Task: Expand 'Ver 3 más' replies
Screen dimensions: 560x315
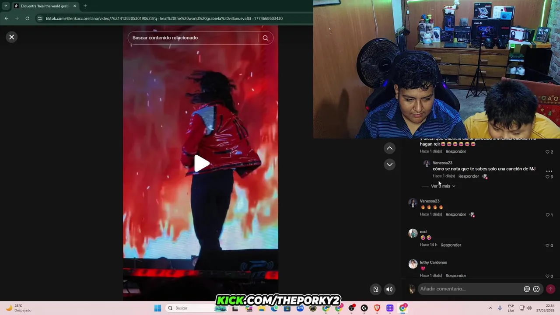Action: click(443, 186)
